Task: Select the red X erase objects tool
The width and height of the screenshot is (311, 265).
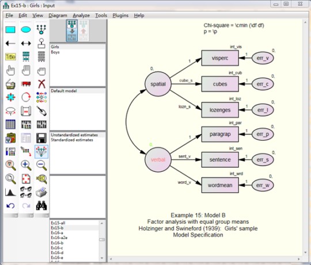Action: [x=41, y=84]
